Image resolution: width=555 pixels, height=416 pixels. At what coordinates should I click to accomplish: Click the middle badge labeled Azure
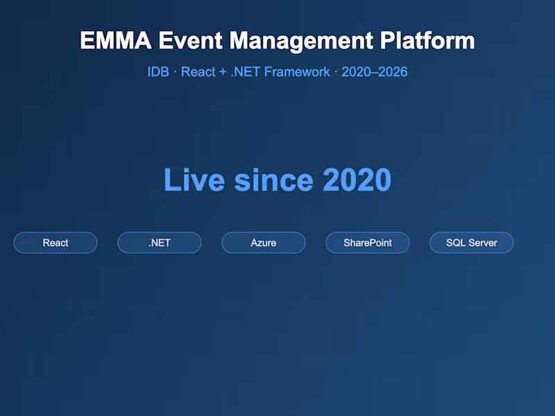tap(264, 243)
